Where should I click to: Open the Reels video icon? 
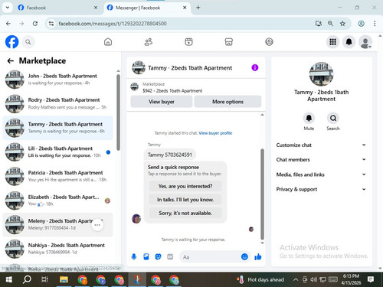[x=188, y=42]
